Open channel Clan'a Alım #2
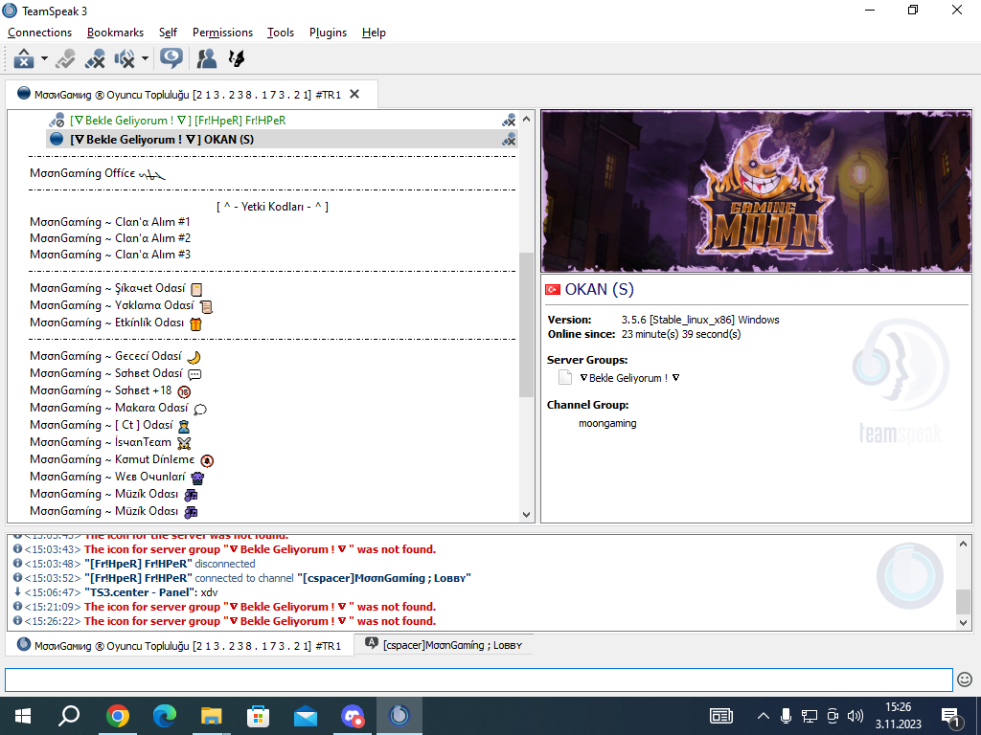981x735 pixels. click(110, 238)
